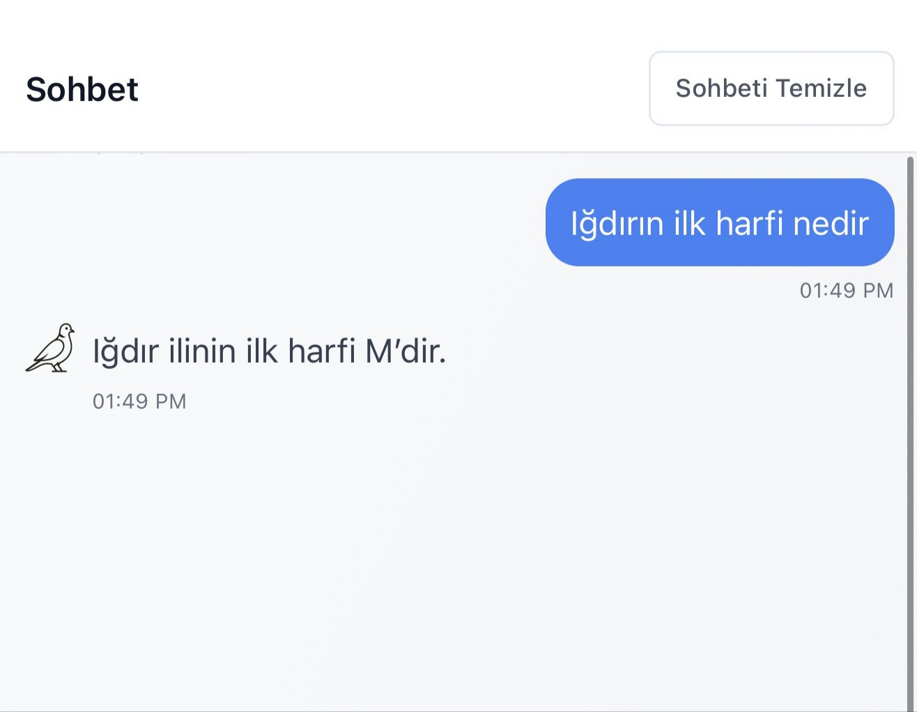Click the empty space left of the blue bubble
917x712 pixels.
click(x=279, y=222)
